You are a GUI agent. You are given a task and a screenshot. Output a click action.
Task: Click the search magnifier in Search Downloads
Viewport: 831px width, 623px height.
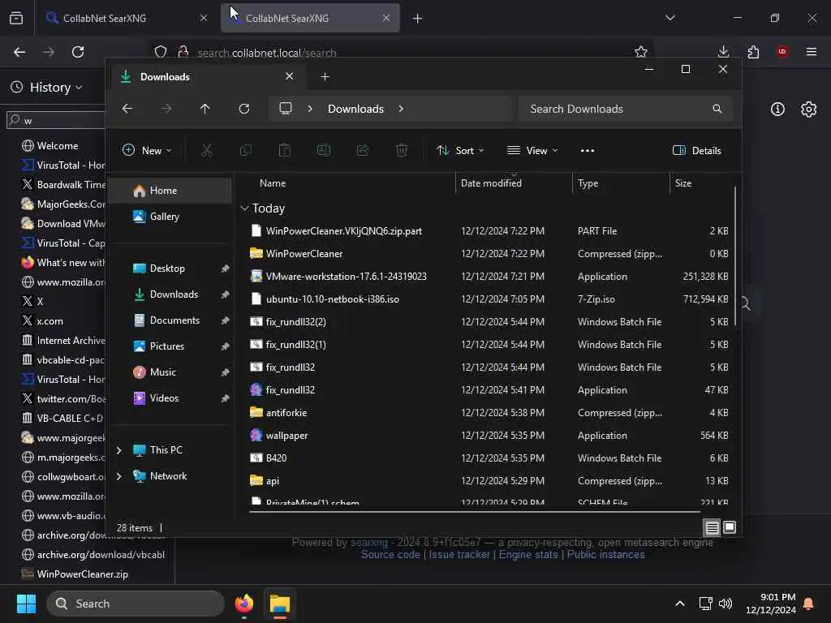point(717,109)
